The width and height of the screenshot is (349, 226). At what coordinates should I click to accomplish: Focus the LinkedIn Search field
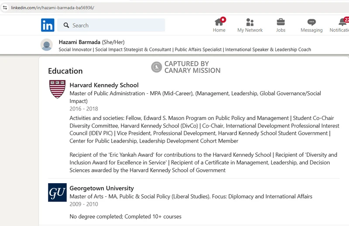[x=111, y=25]
